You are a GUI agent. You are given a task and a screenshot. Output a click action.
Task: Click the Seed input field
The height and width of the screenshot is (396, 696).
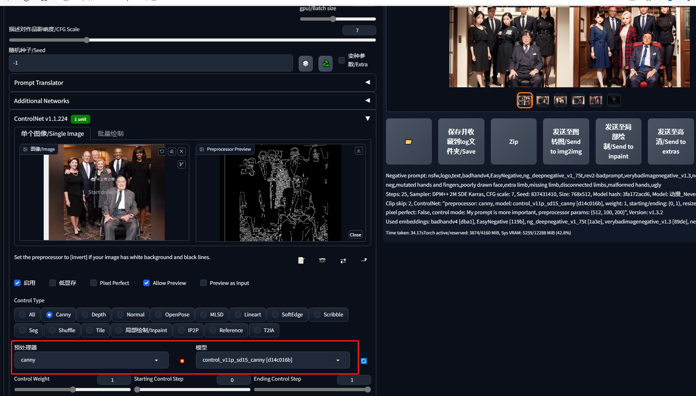click(x=151, y=63)
